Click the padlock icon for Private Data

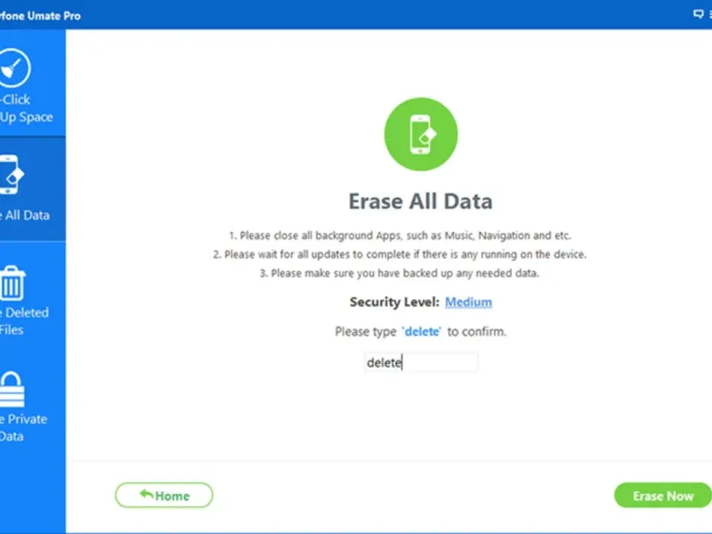[12, 389]
